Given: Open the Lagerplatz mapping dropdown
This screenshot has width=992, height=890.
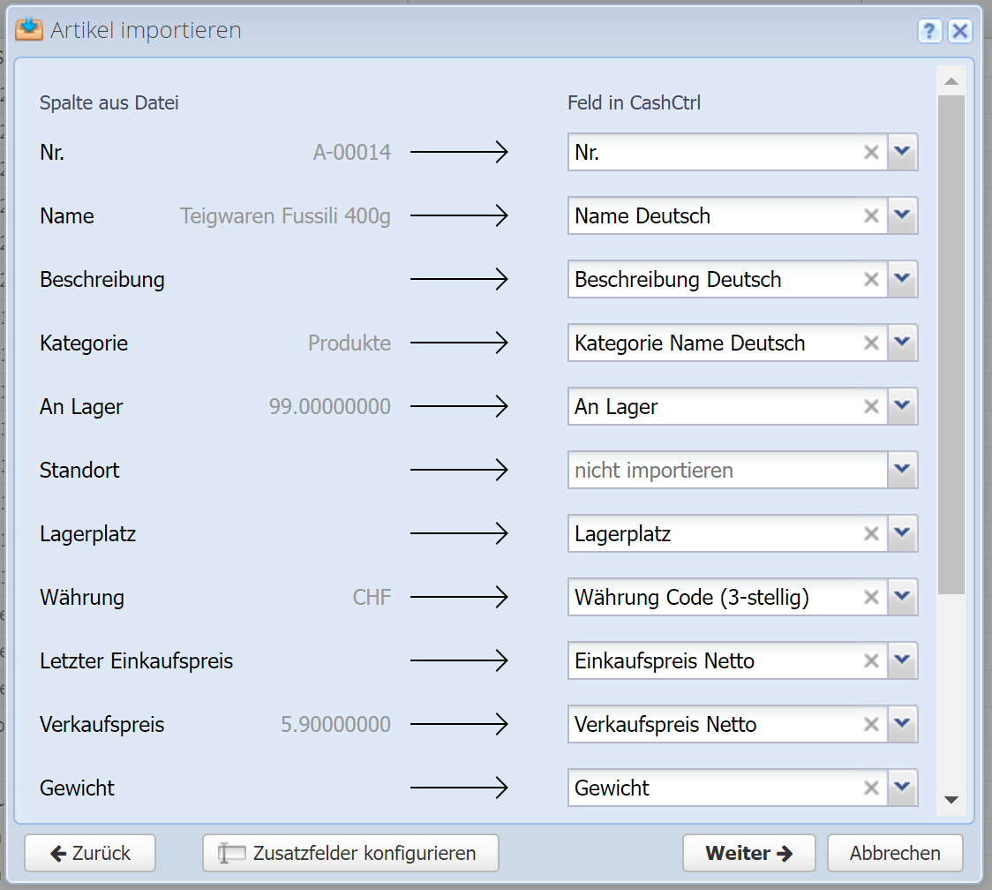Looking at the screenshot, I should coord(902,534).
